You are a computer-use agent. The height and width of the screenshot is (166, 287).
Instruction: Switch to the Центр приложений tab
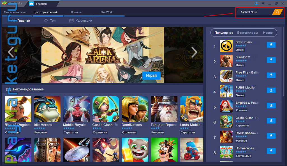point(45,12)
